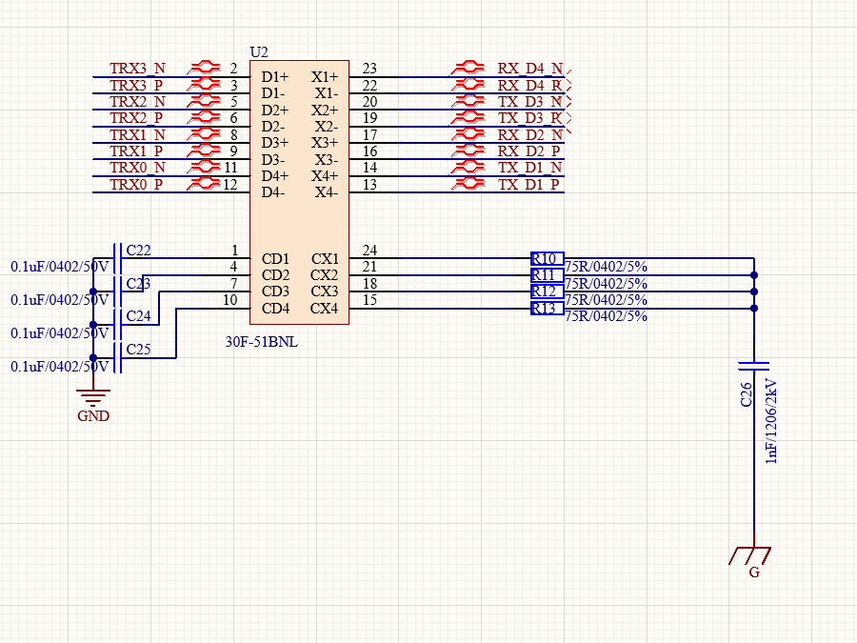Viewport: 857px width, 643px height.
Task: Click the TRX1_N net label text
Action: [x=137, y=134]
